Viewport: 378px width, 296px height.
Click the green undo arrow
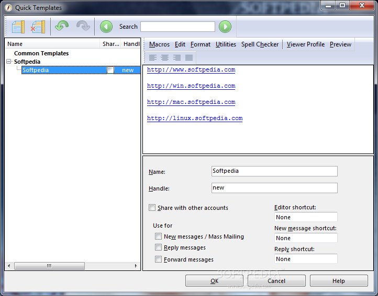pyautogui.click(x=62, y=26)
